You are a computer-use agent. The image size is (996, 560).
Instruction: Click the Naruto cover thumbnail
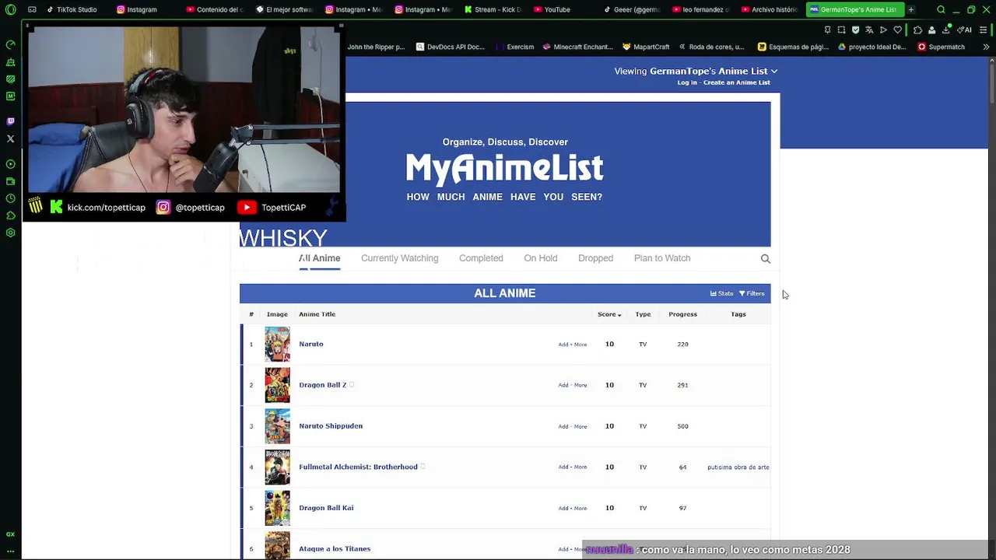click(x=277, y=344)
